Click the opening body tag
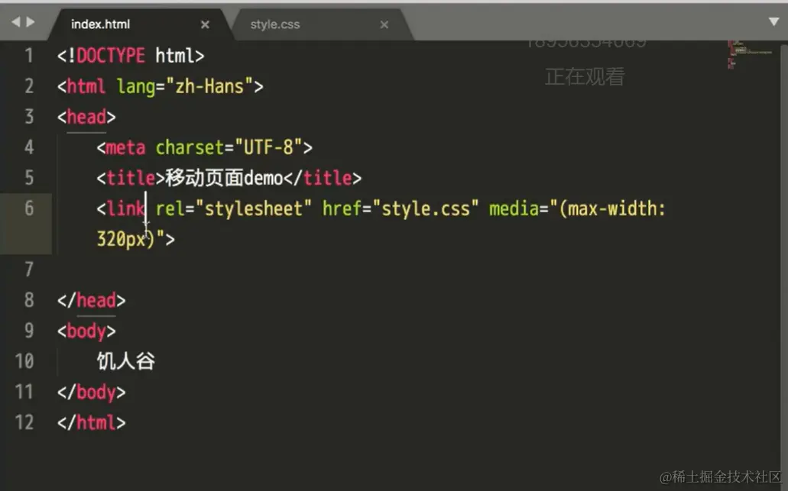 pos(86,331)
